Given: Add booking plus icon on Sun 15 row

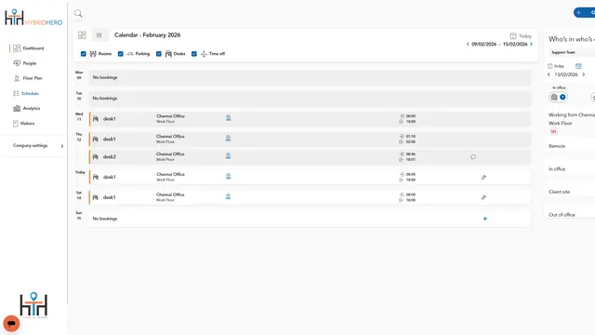Looking at the screenshot, I should [485, 219].
